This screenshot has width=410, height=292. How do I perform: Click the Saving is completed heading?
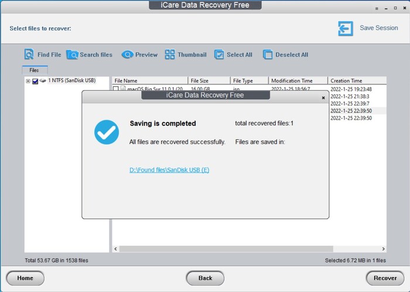point(163,124)
